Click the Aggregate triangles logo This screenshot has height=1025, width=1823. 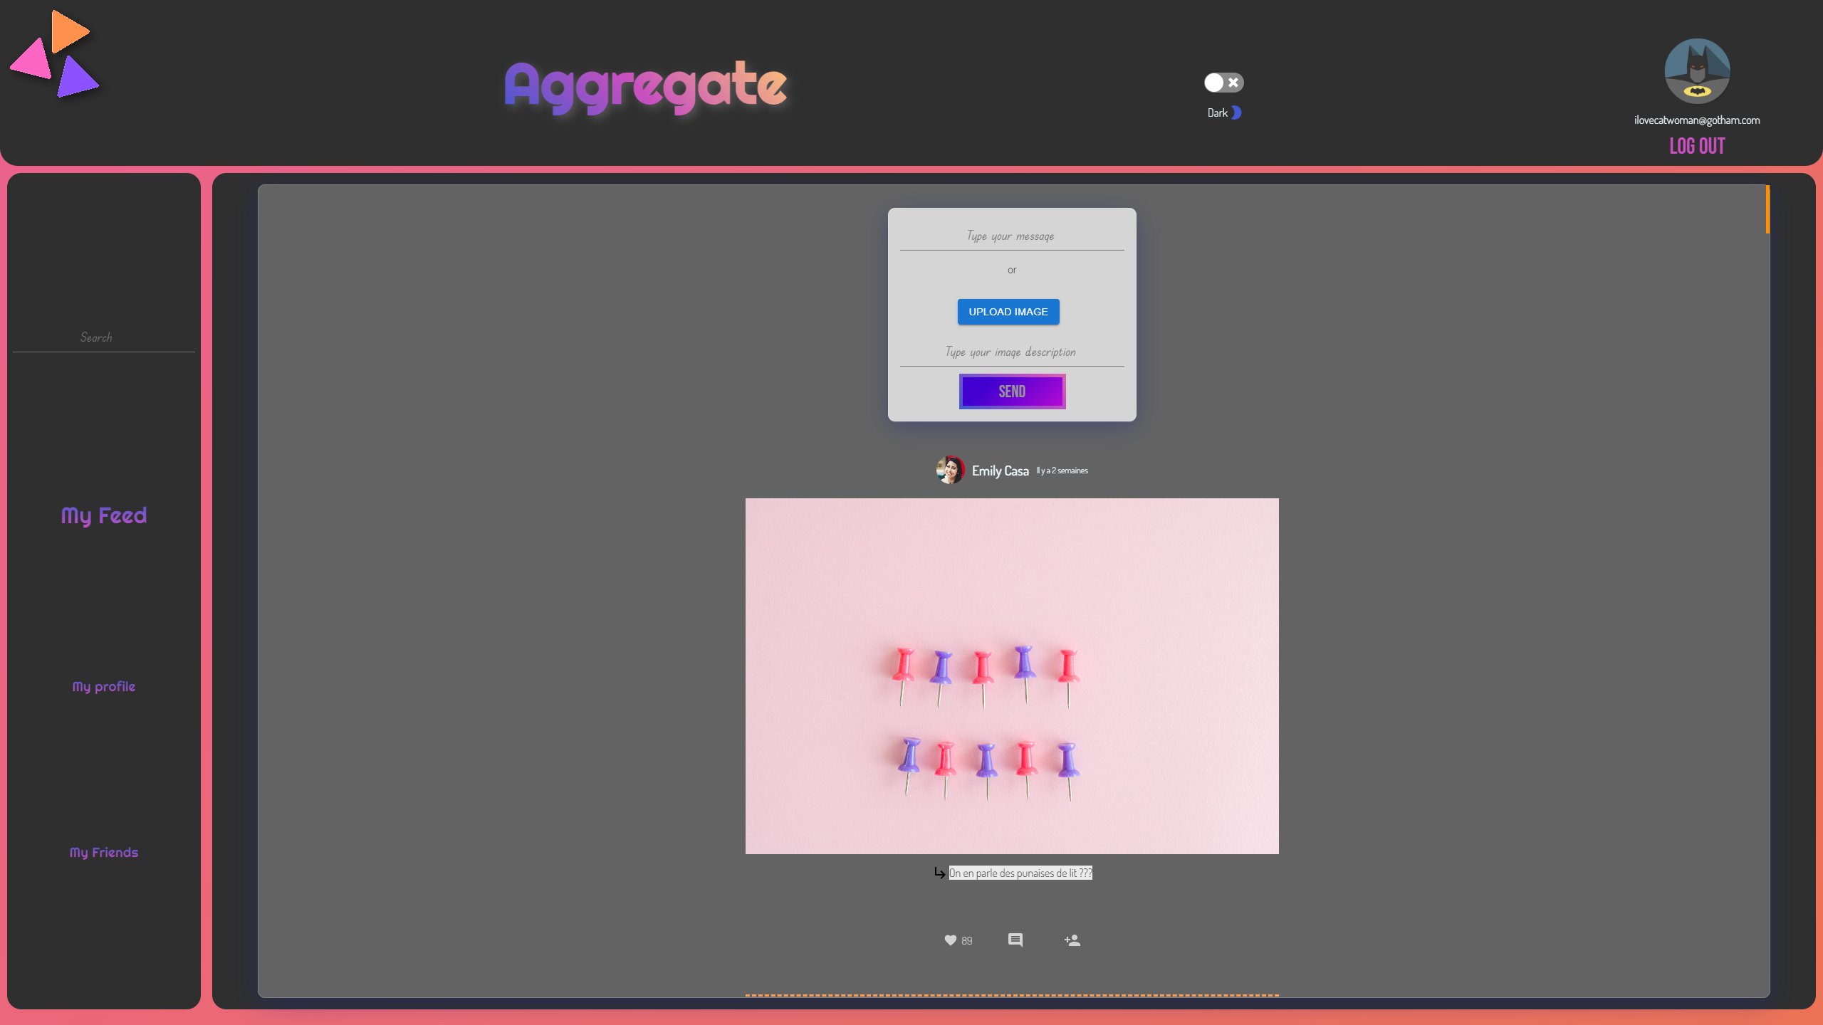pos(55,55)
